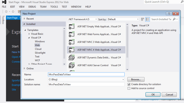Open the TEAM menu
Screen dimensions: 184x103
(x=43, y=7)
